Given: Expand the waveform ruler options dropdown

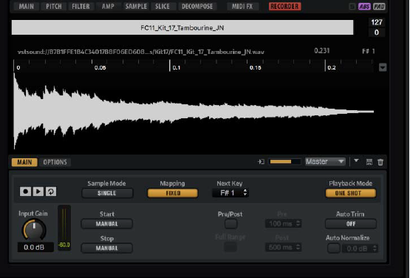Looking at the screenshot, I should tap(383, 67).
